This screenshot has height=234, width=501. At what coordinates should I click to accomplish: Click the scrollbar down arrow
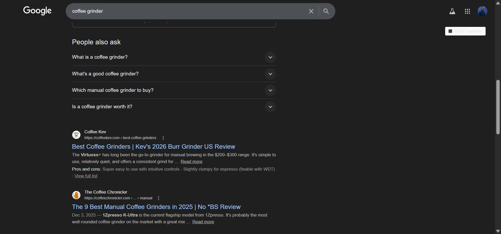pos(498,231)
